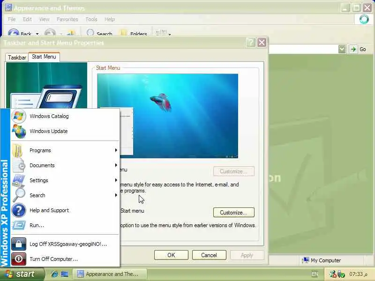
Task: Click the Search magnifier icon in start menu
Action: 19,195
